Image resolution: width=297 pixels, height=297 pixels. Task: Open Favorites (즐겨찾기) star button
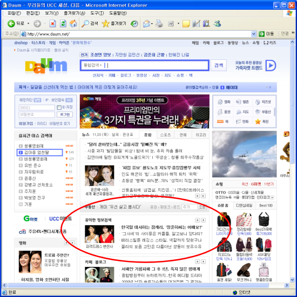[x=114, y=23]
